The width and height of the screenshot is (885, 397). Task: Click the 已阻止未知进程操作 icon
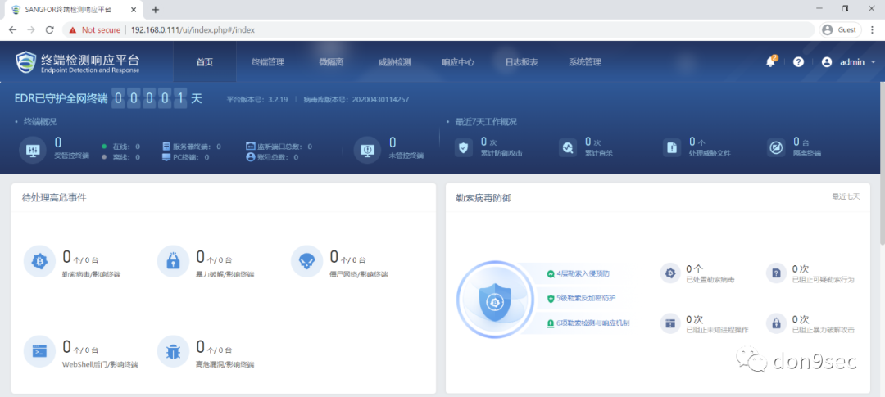click(670, 323)
